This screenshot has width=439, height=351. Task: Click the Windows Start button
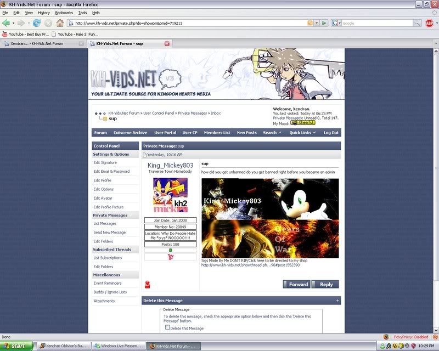tap(16, 346)
